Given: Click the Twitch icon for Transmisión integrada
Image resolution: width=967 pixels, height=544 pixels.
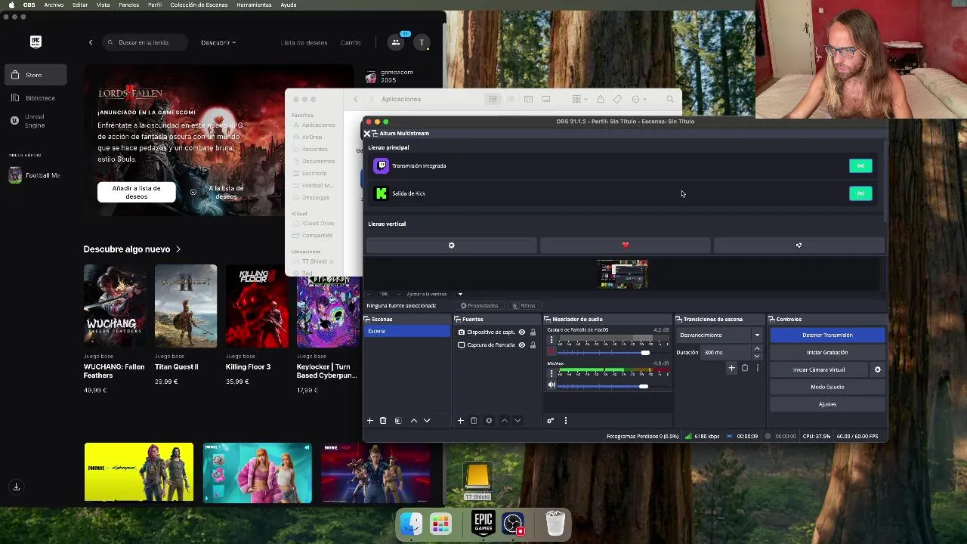Looking at the screenshot, I should [x=382, y=165].
